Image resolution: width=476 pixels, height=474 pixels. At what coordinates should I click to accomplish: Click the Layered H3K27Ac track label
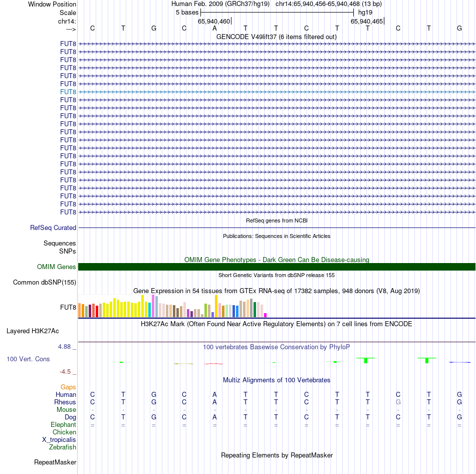click(33, 331)
